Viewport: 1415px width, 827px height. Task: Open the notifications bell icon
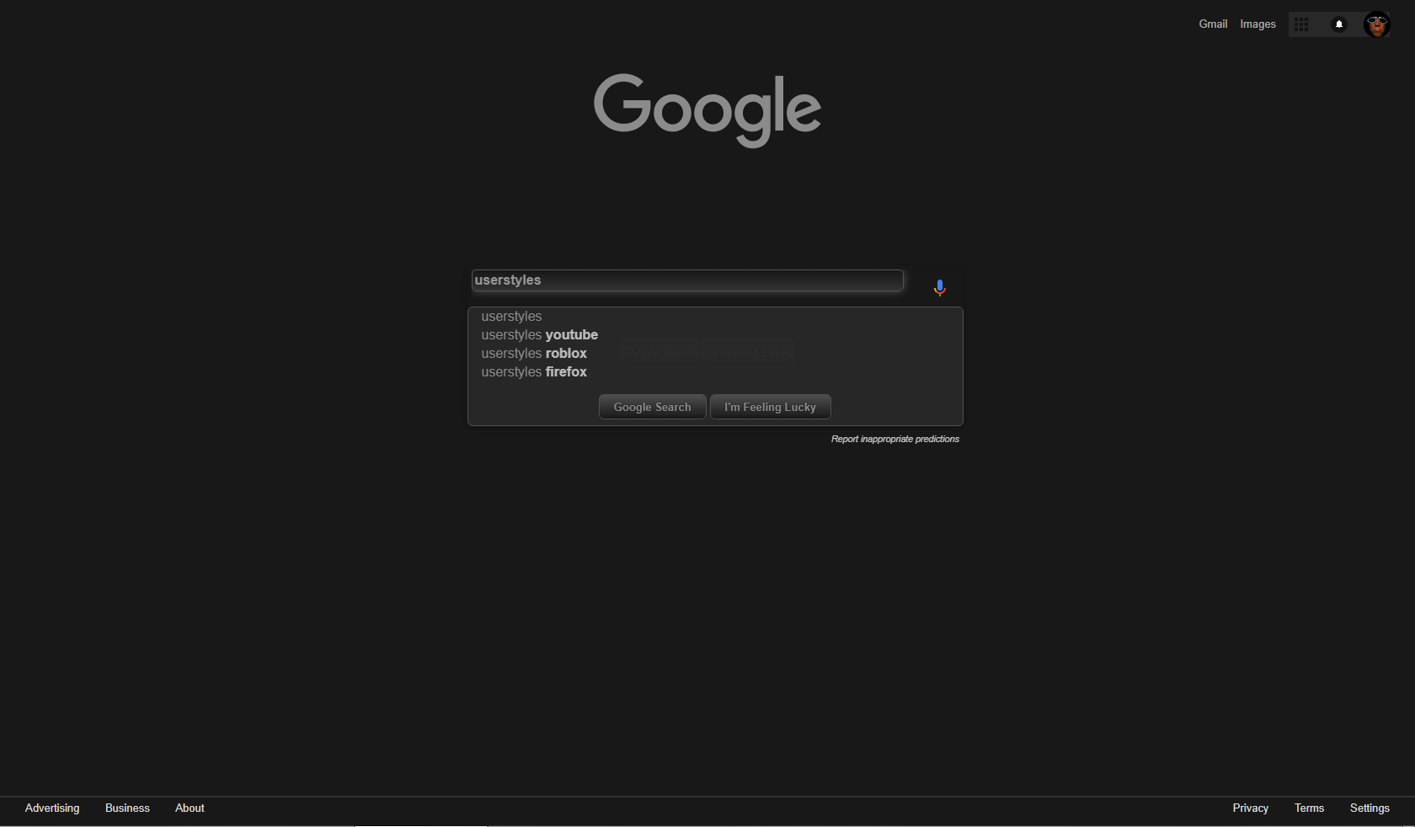(x=1339, y=24)
